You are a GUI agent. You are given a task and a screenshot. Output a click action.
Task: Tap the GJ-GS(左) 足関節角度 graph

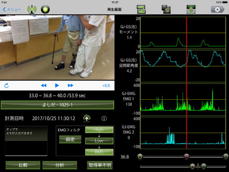tap(183, 66)
